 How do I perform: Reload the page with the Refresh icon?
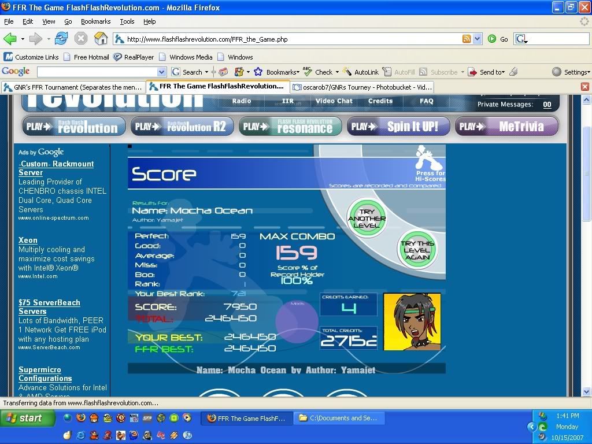click(61, 39)
